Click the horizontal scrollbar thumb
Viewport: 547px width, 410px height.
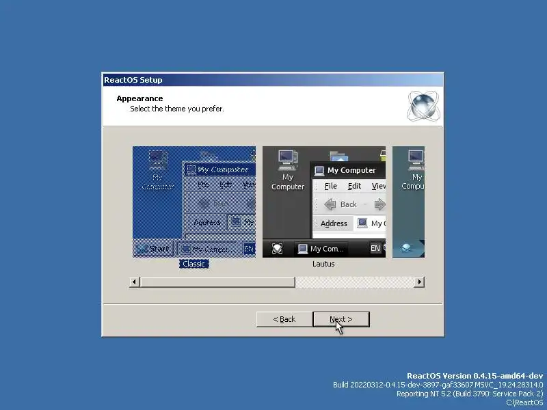point(217,282)
